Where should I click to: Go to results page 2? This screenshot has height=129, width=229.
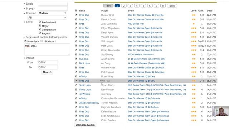click(x=124, y=6)
